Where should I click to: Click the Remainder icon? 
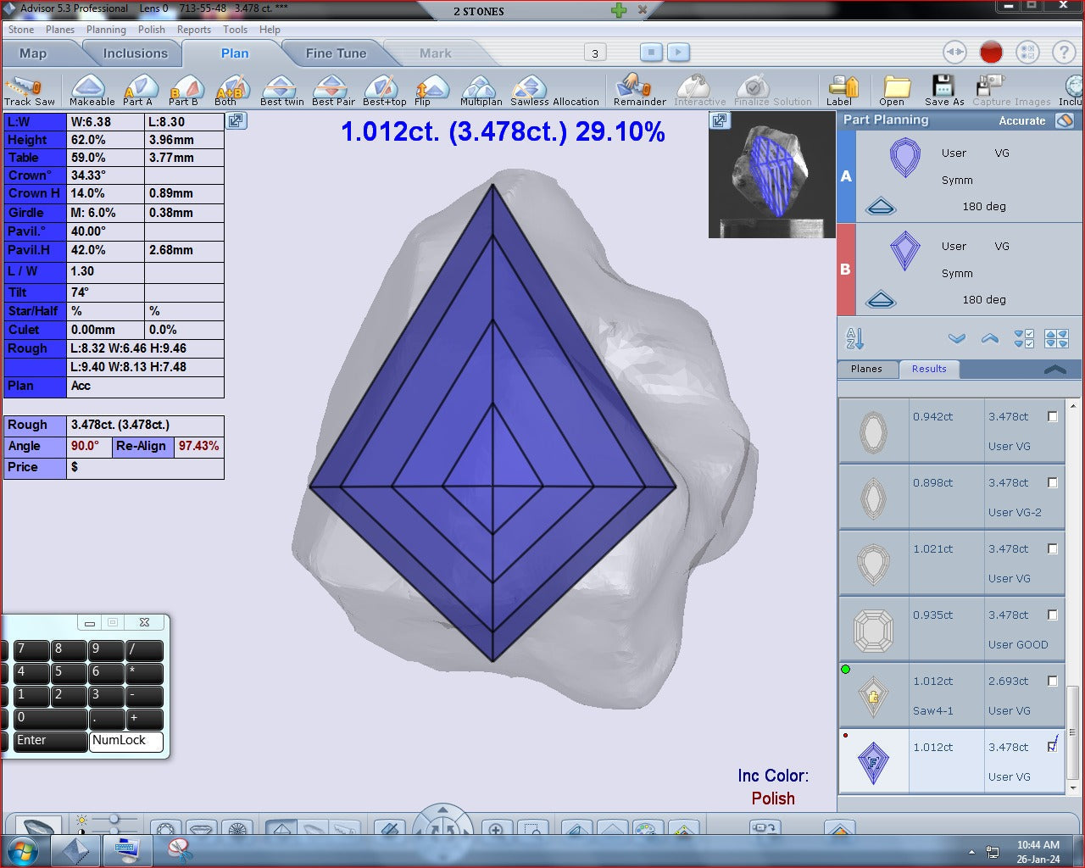click(636, 87)
